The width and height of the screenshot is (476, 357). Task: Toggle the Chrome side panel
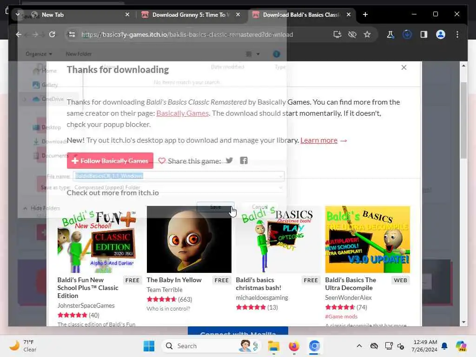tap(424, 34)
